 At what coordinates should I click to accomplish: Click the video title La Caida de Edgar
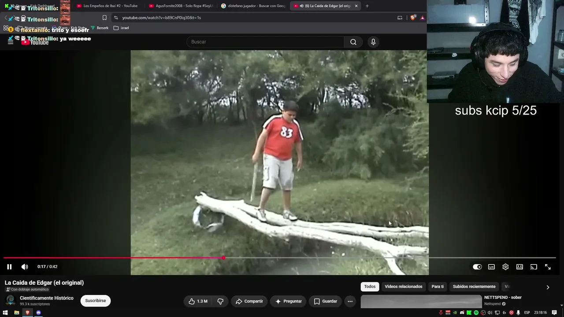[44, 283]
